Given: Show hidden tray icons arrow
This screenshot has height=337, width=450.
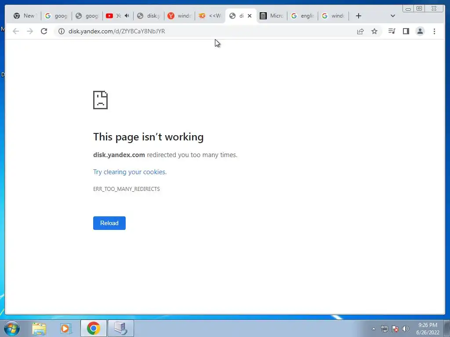Looking at the screenshot, I should (x=374, y=329).
